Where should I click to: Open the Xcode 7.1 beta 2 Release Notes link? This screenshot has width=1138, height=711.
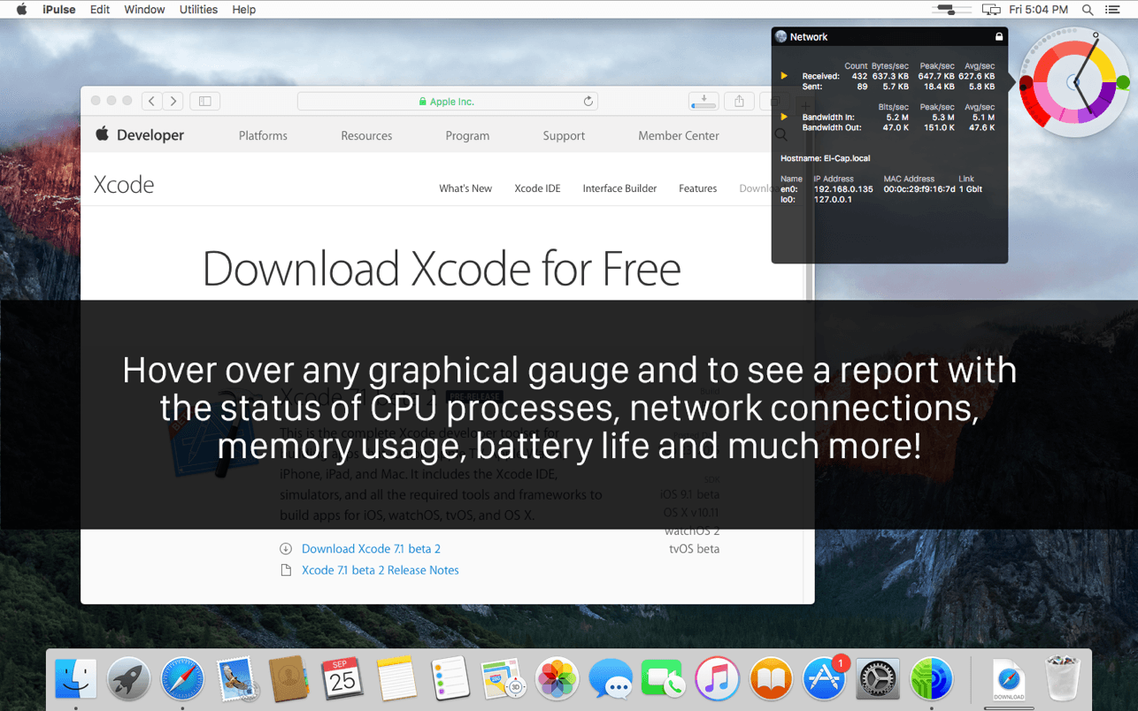tap(380, 570)
